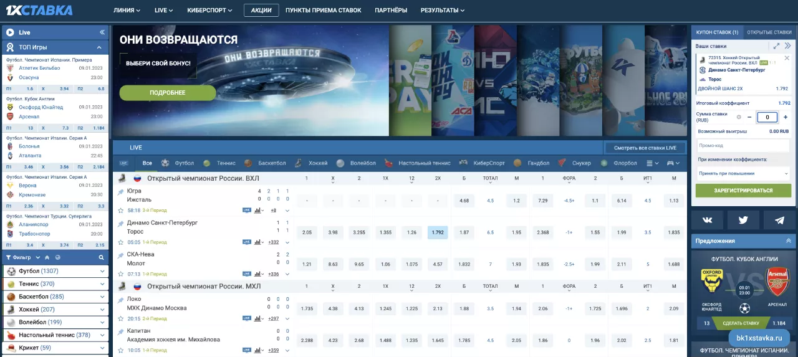This screenshot has width=798, height=357.
Task: Open more sports list menu icon
Action: pos(653,163)
